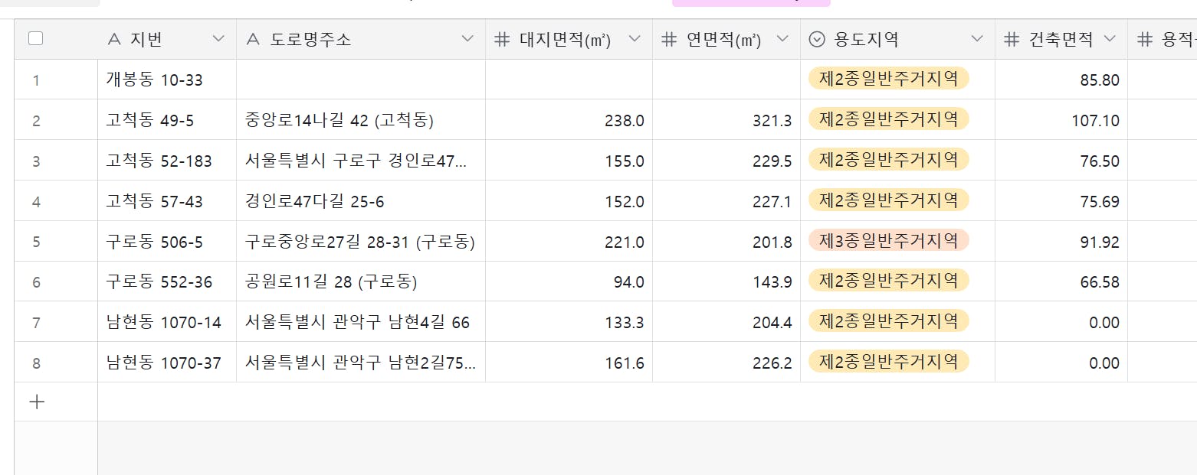The width and height of the screenshot is (1197, 475).
Task: Click single-select icon beside 용도지역 header
Action: pos(818,40)
